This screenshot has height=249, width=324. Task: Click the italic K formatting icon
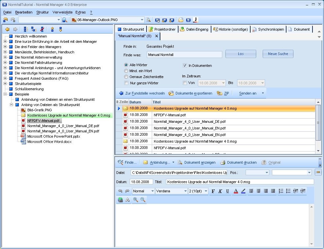coord(220,191)
